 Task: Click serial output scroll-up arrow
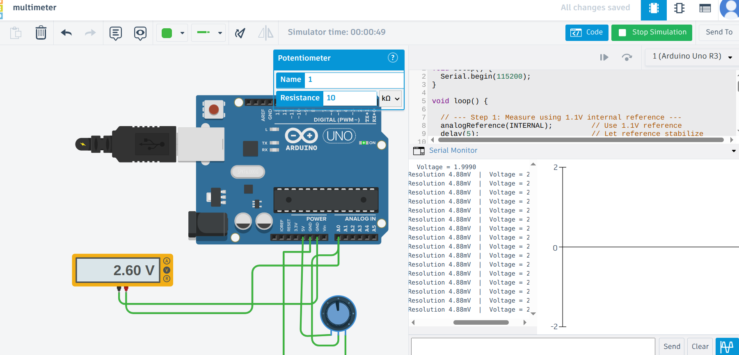coord(533,164)
